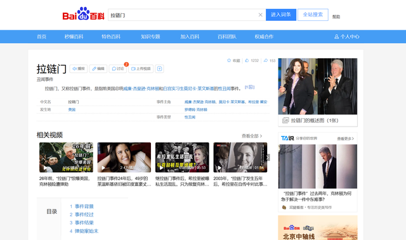Clear the search box with X icon
The image size is (406, 240).
pos(261,15)
